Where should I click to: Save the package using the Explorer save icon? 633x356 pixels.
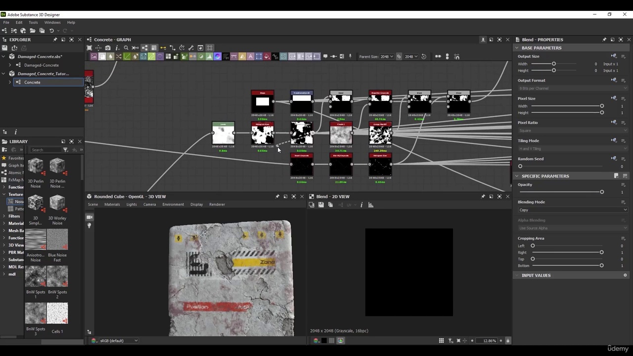[4, 48]
